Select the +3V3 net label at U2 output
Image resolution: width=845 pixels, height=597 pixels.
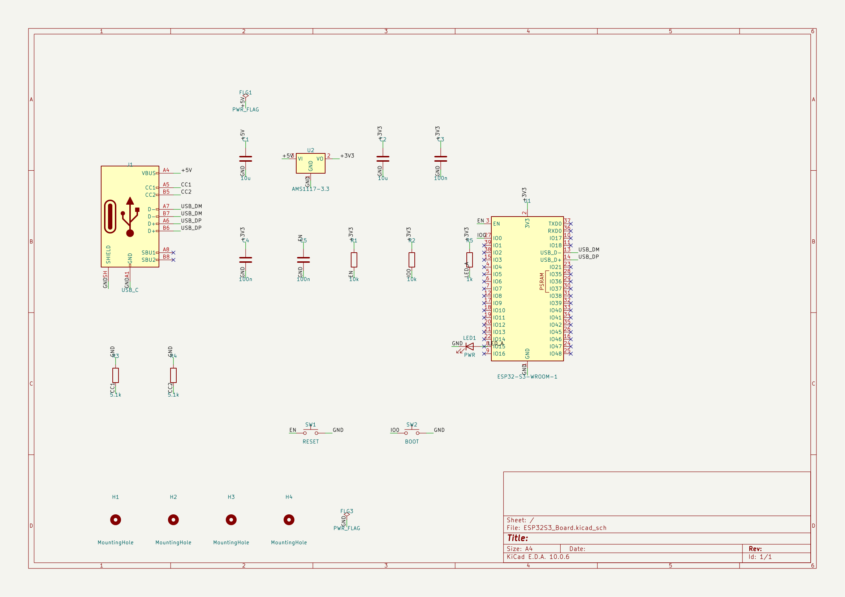click(347, 156)
